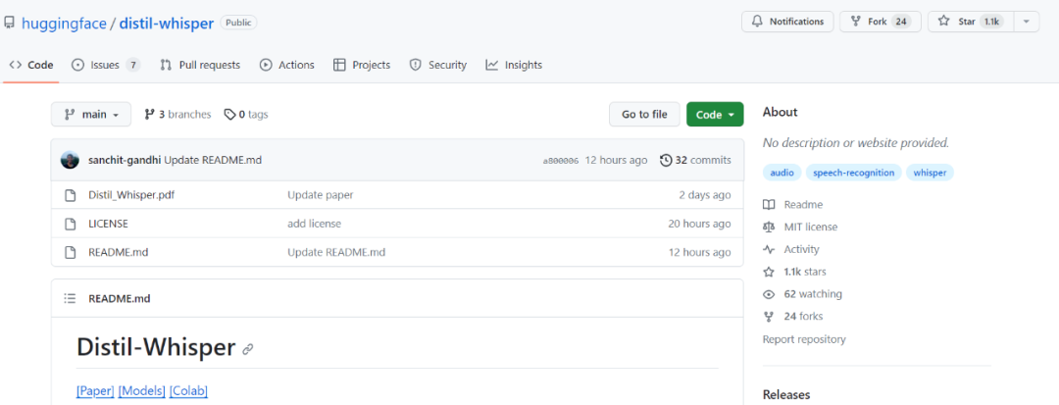Click the commits history clock icon

click(666, 160)
